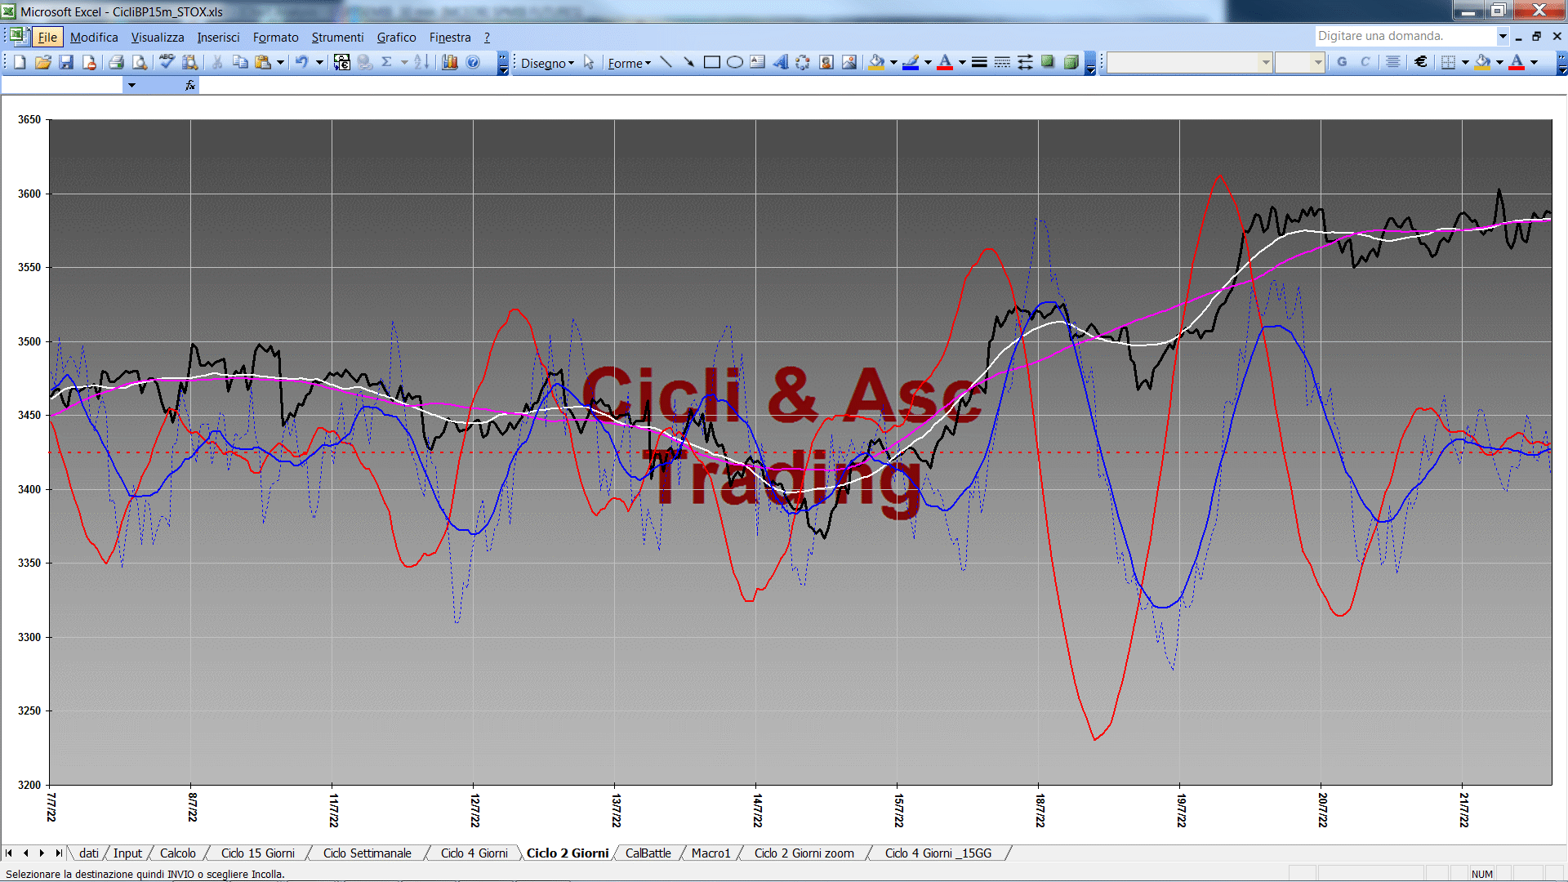
Task: Click the Insert Picture from File icon
Action: [849, 62]
